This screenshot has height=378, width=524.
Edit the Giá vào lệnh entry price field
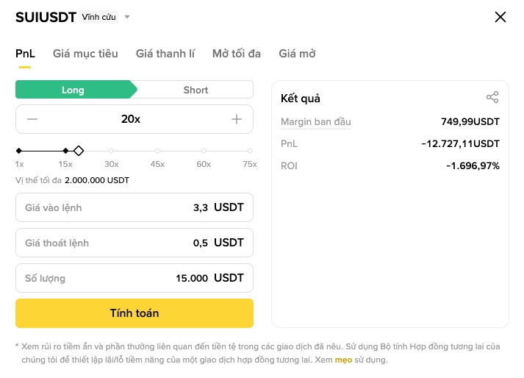click(134, 208)
